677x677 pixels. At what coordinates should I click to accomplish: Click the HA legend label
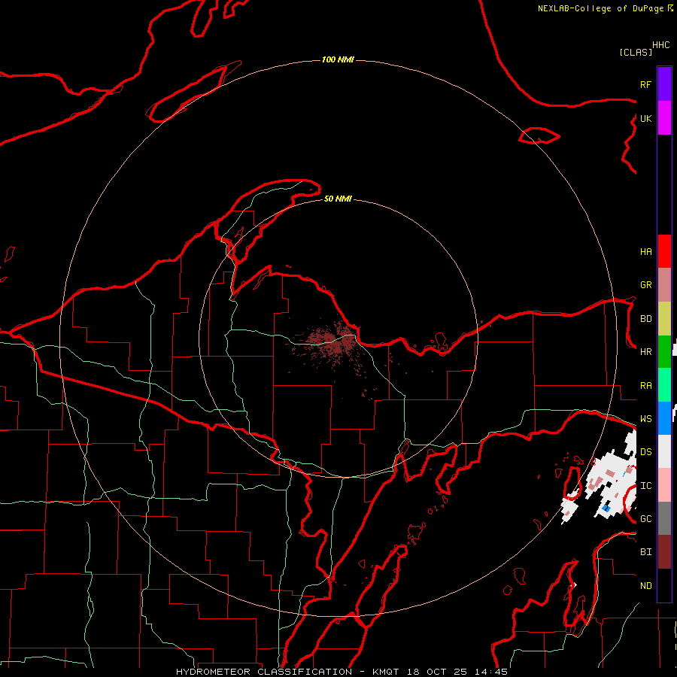(x=645, y=251)
